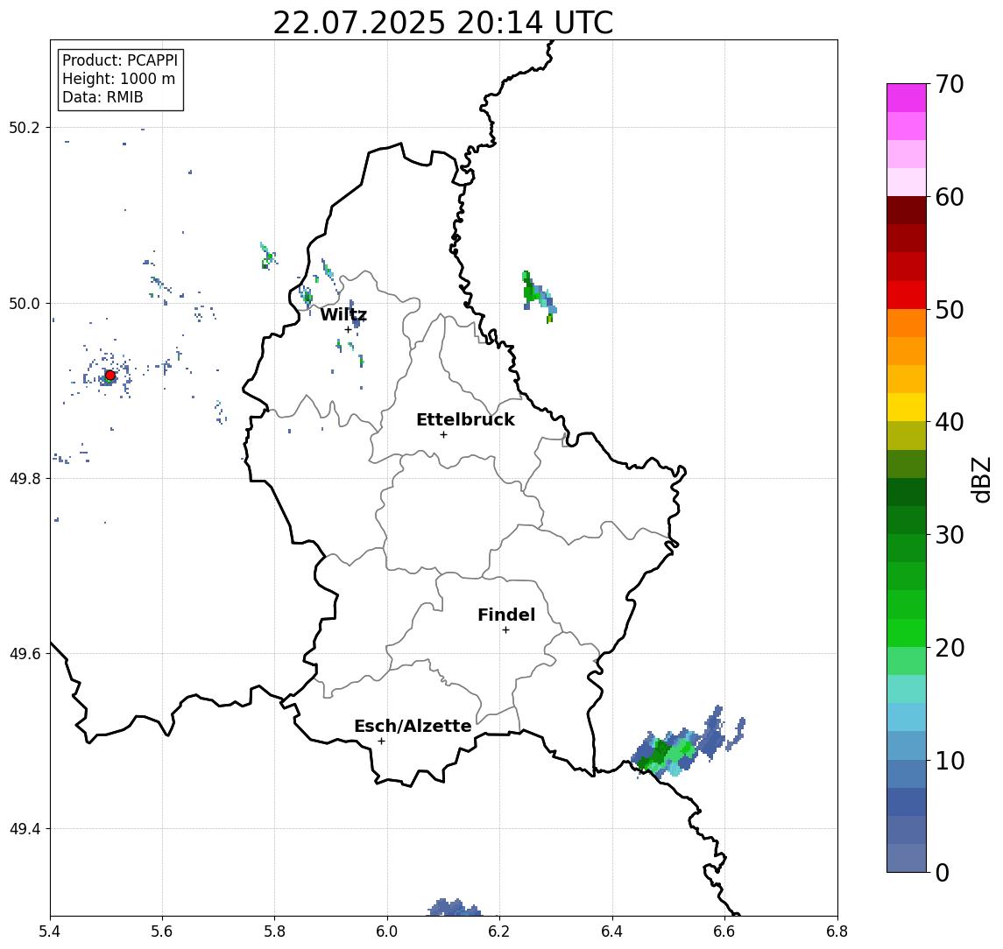
Task: Click the Esch/Alzette station label
Action: click(x=413, y=726)
